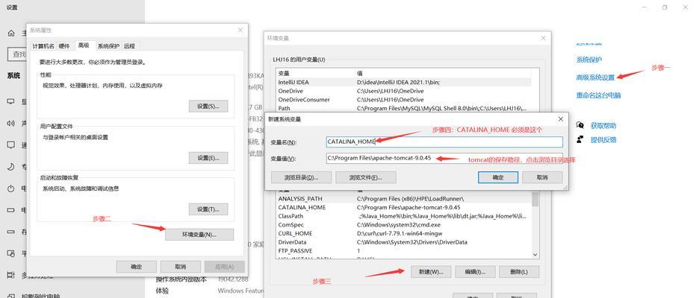Select OneDriveConsumer user variable row
The height and width of the screenshot is (298, 696).
(x=403, y=100)
